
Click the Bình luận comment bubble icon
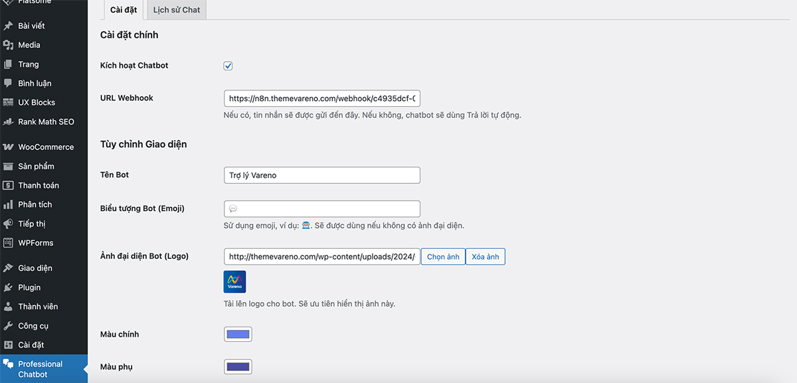click(8, 84)
